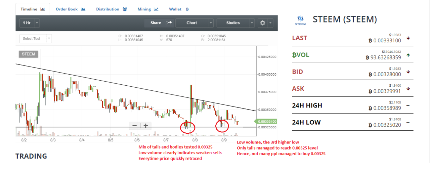
Task: Open the Studies button
Action: 233,23
